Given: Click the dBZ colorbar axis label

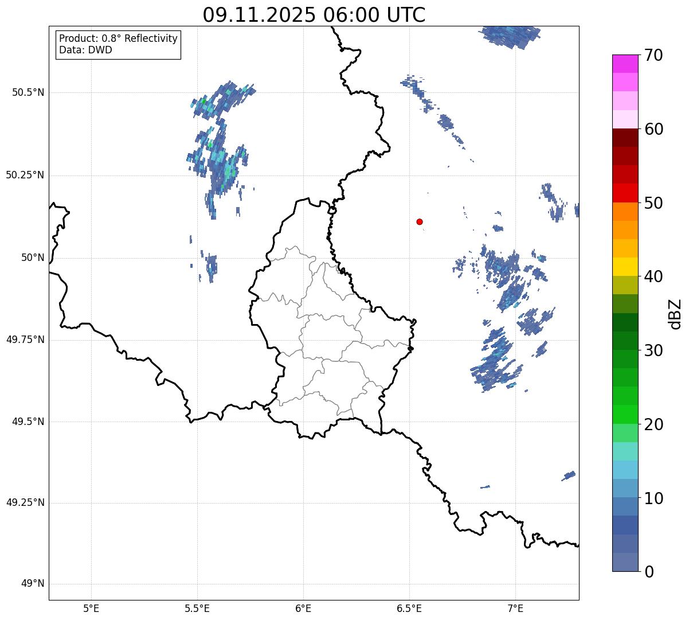Looking at the screenshot, I should coord(675,313).
